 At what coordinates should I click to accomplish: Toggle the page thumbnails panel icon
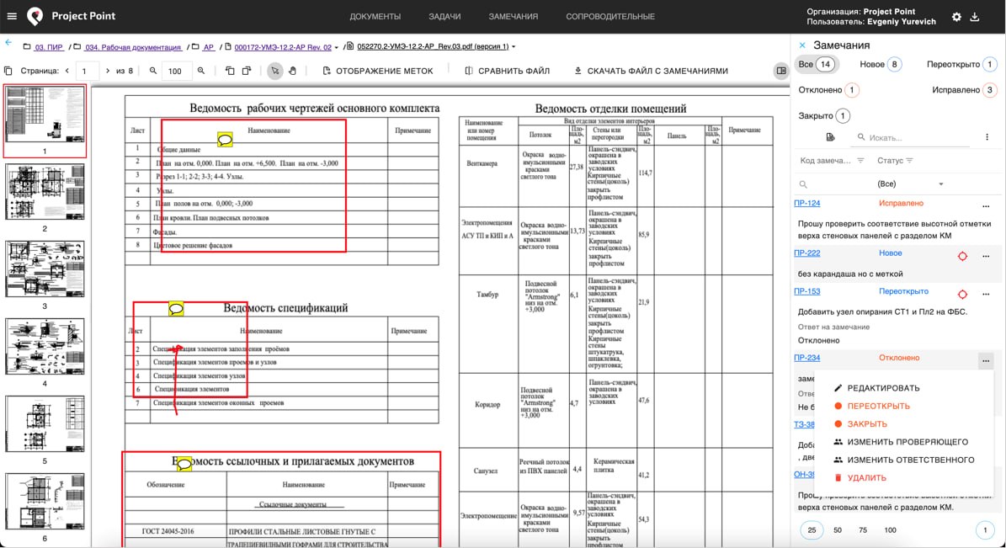pos(8,71)
